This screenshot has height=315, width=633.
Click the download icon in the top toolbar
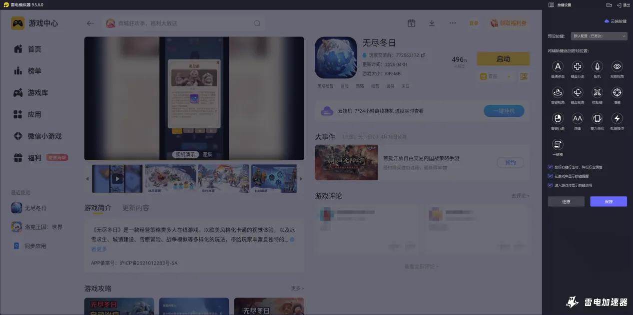[431, 23]
